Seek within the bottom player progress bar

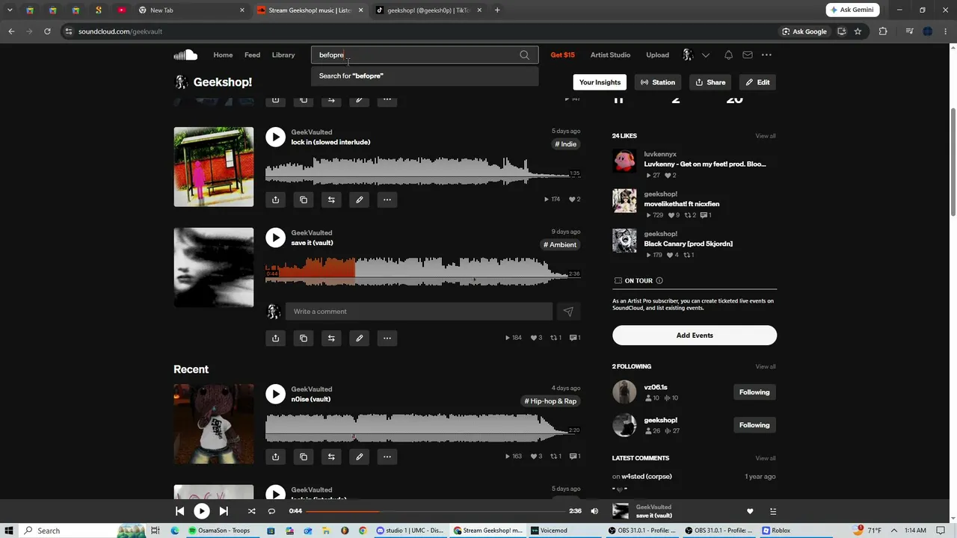[434, 511]
